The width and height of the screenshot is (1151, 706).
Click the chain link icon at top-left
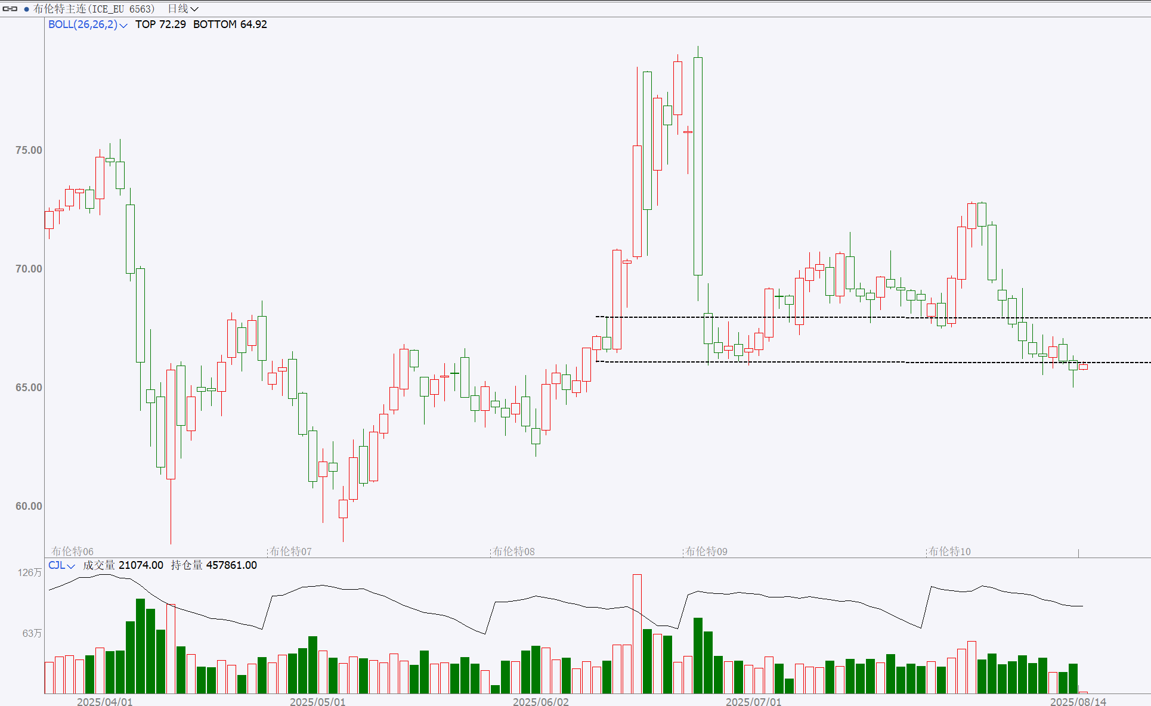point(10,9)
